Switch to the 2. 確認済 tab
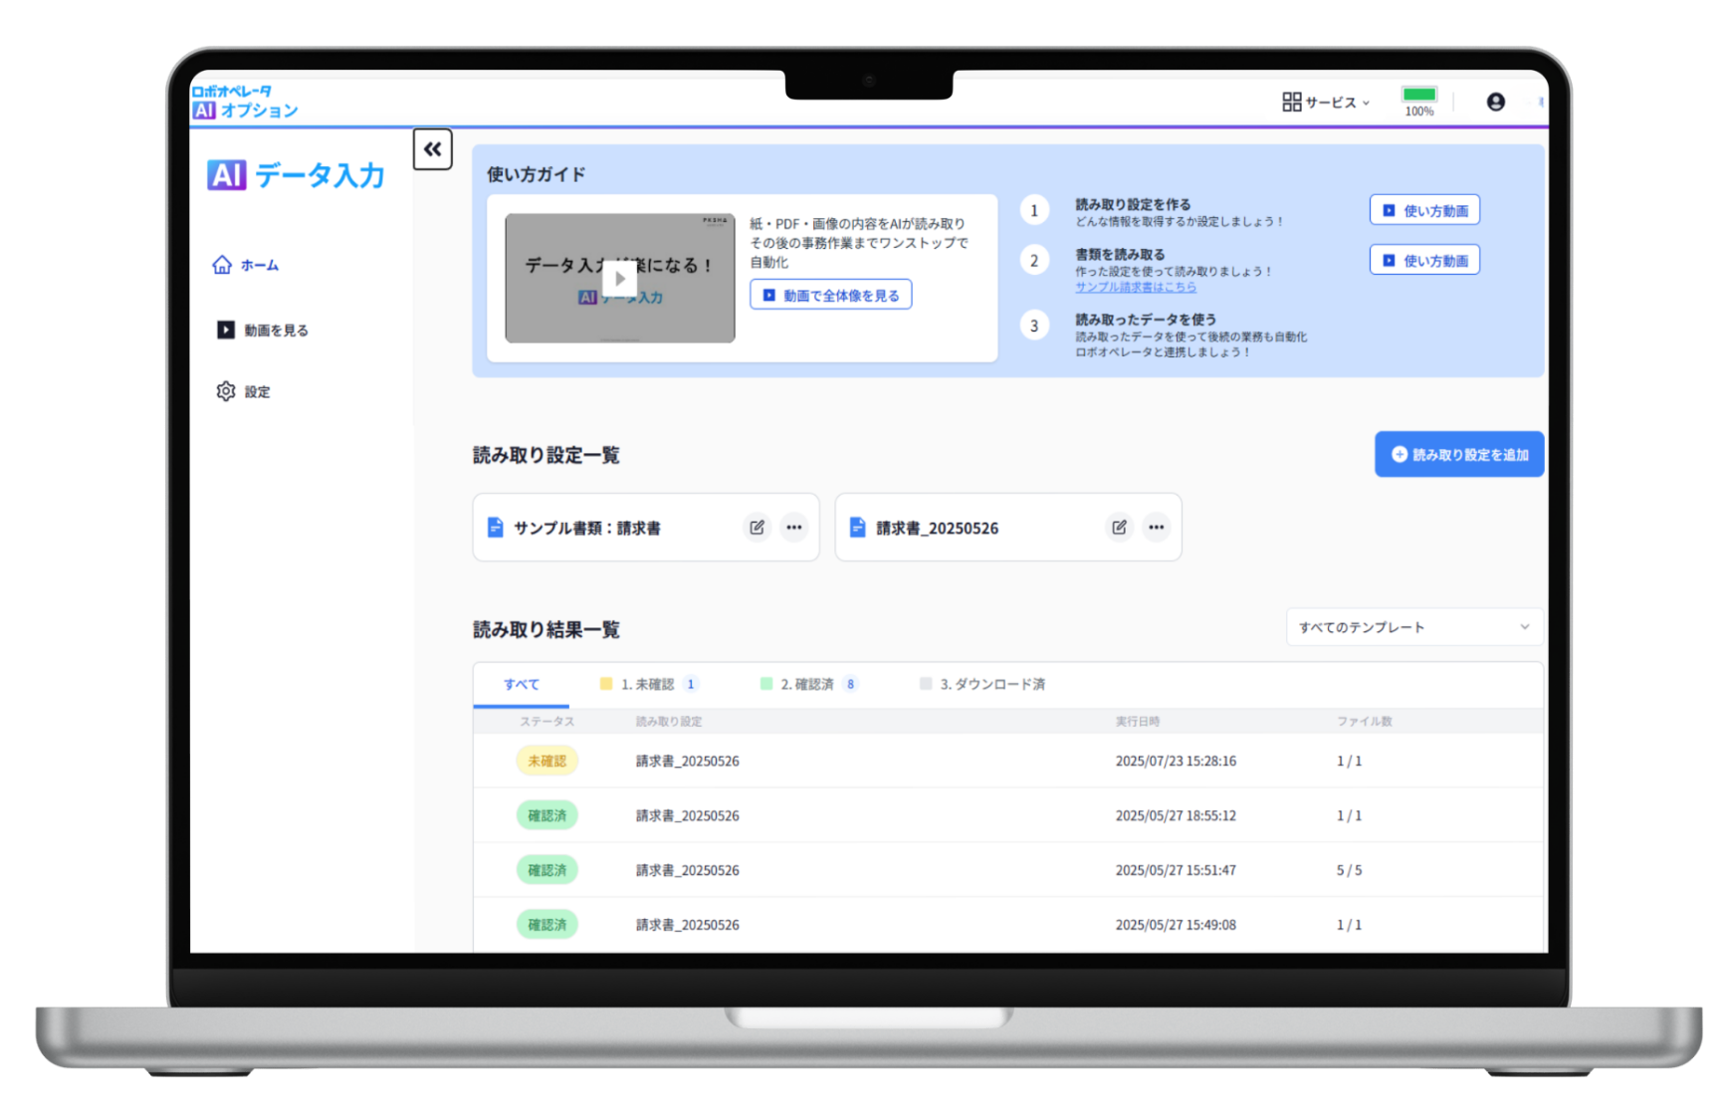The height and width of the screenshot is (1115, 1732). coord(807,684)
